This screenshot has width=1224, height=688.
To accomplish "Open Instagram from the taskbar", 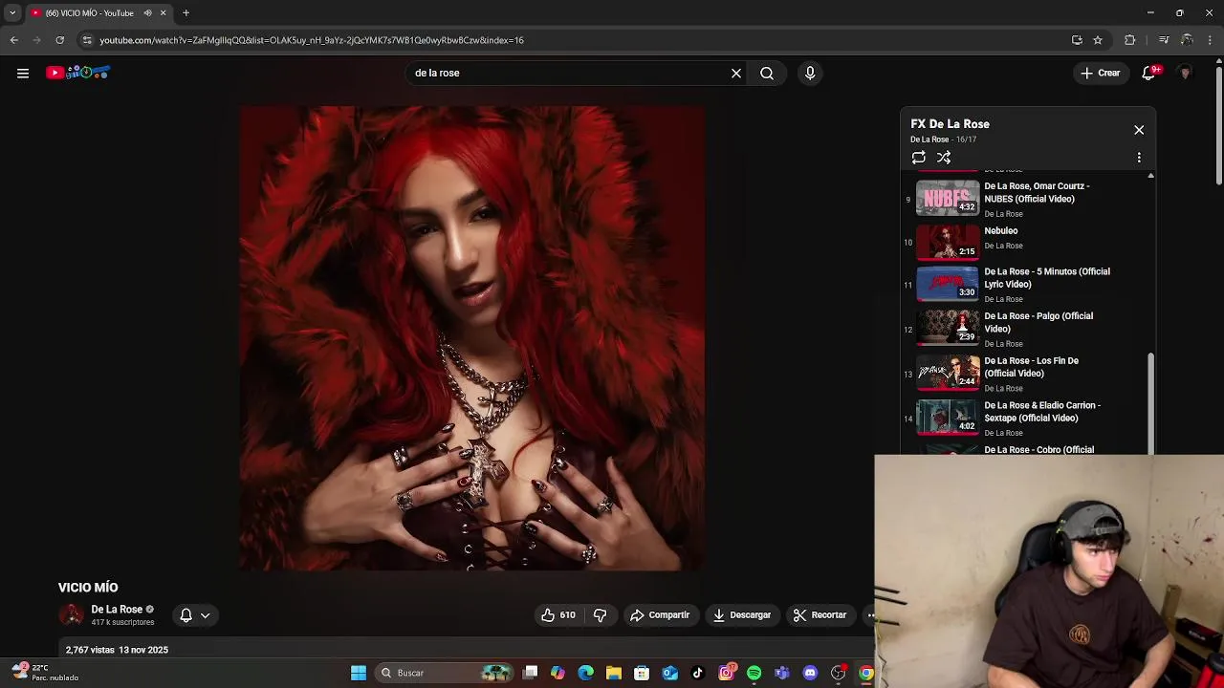I will [726, 673].
